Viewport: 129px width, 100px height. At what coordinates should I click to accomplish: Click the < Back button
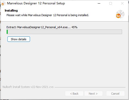[x=74, y=94]
